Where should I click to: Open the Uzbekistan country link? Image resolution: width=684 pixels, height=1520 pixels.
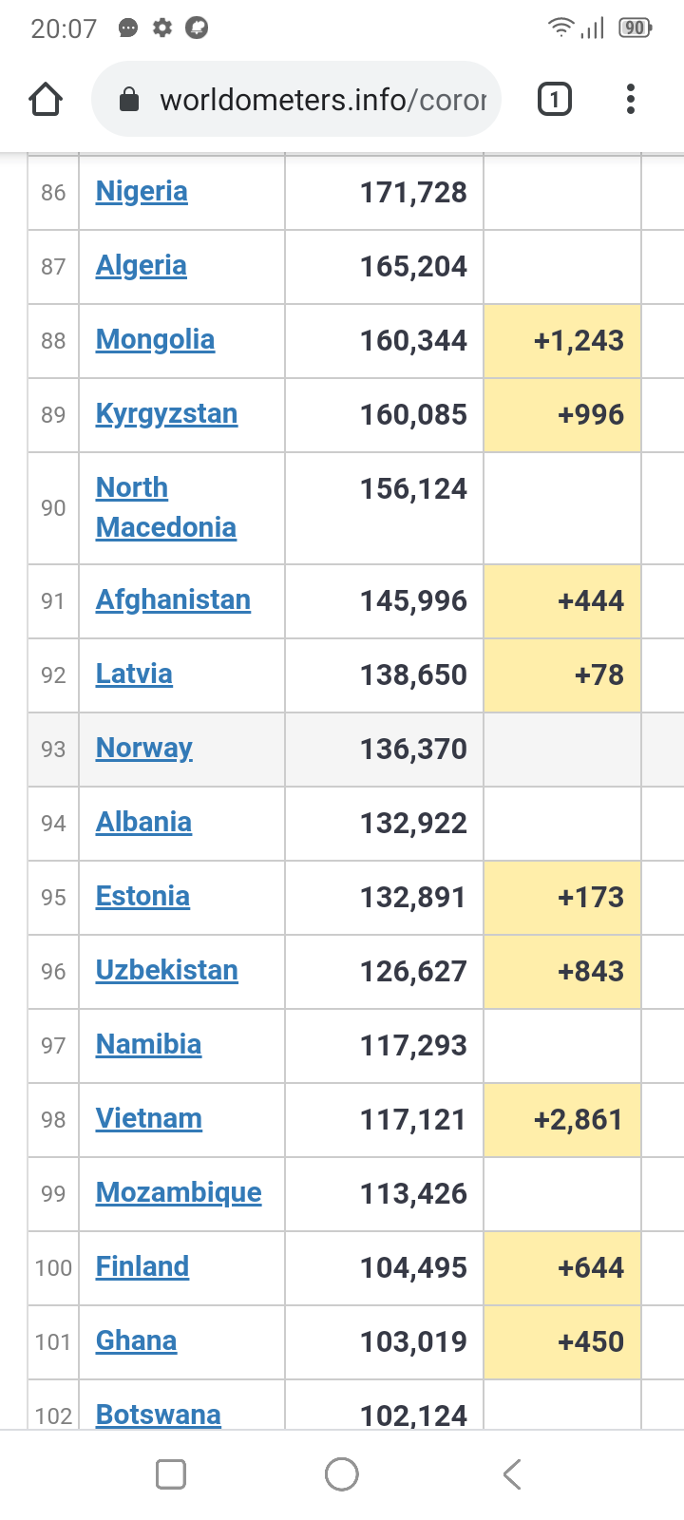(x=166, y=970)
